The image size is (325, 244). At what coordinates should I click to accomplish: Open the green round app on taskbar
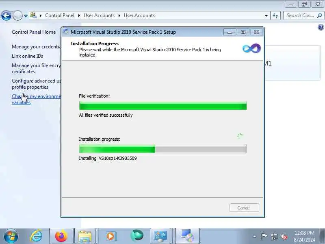tap(137, 236)
